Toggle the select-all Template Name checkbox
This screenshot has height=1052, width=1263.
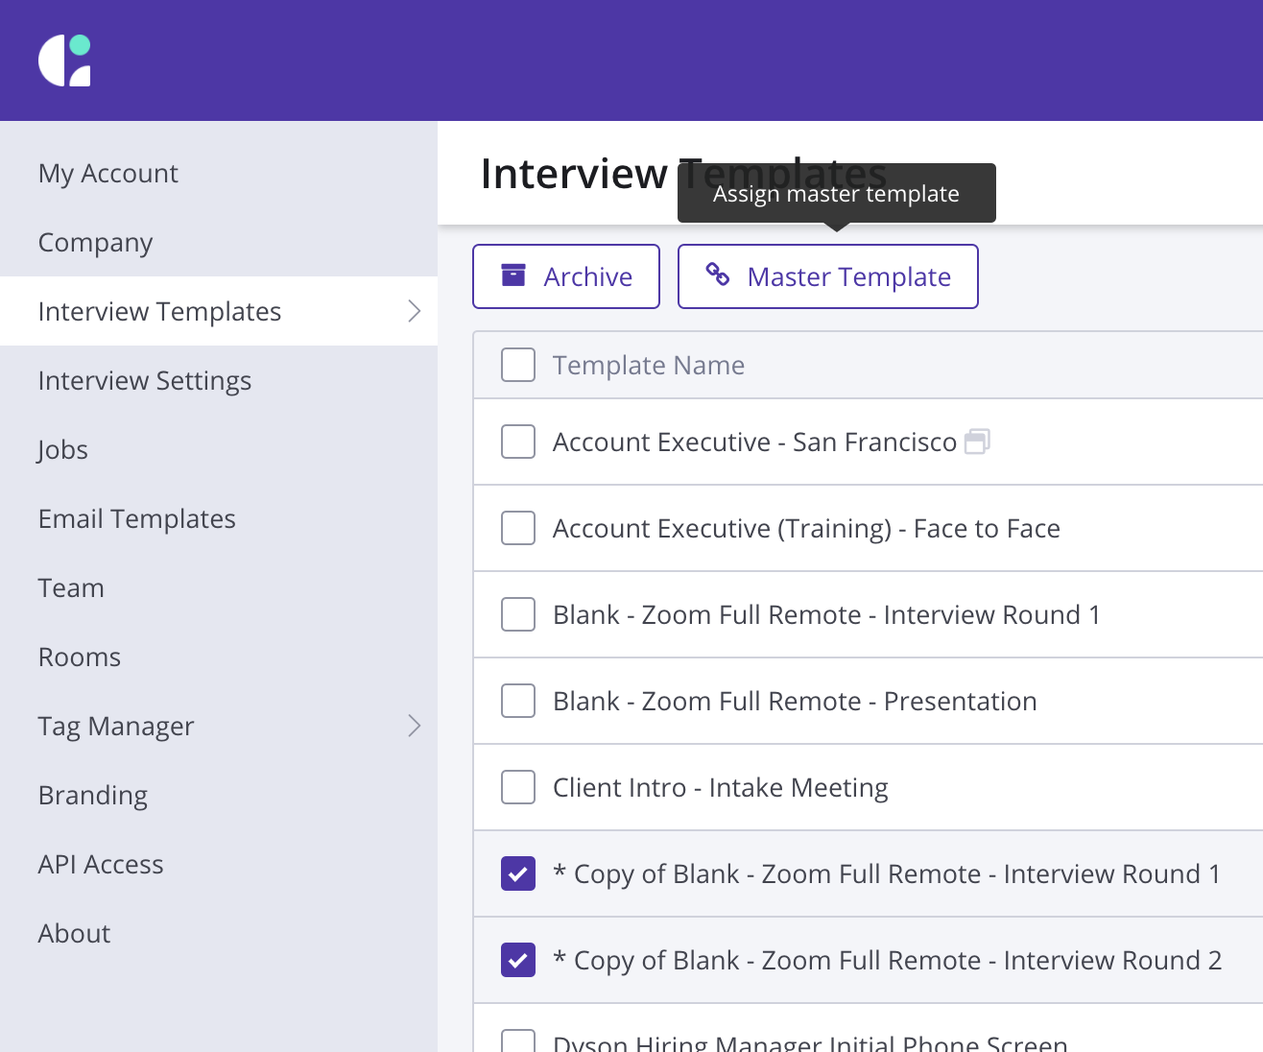click(518, 365)
